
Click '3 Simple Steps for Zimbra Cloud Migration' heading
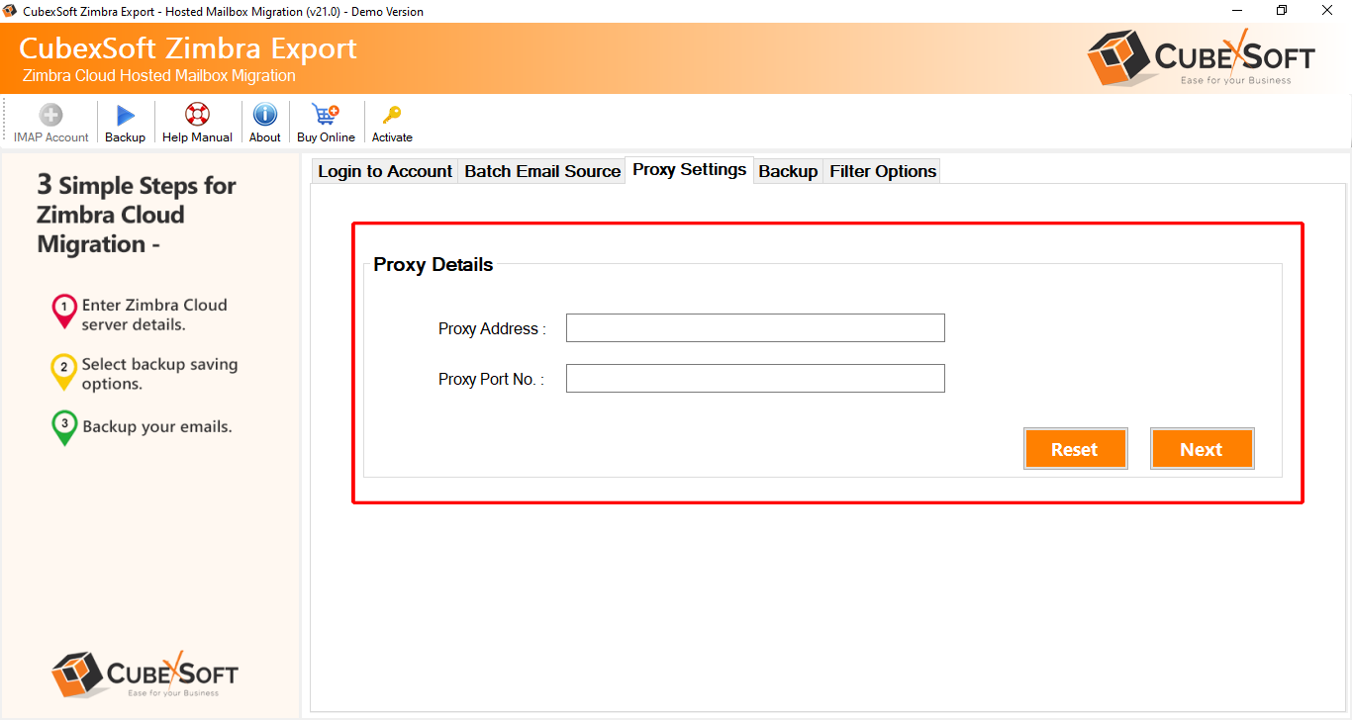point(137,215)
